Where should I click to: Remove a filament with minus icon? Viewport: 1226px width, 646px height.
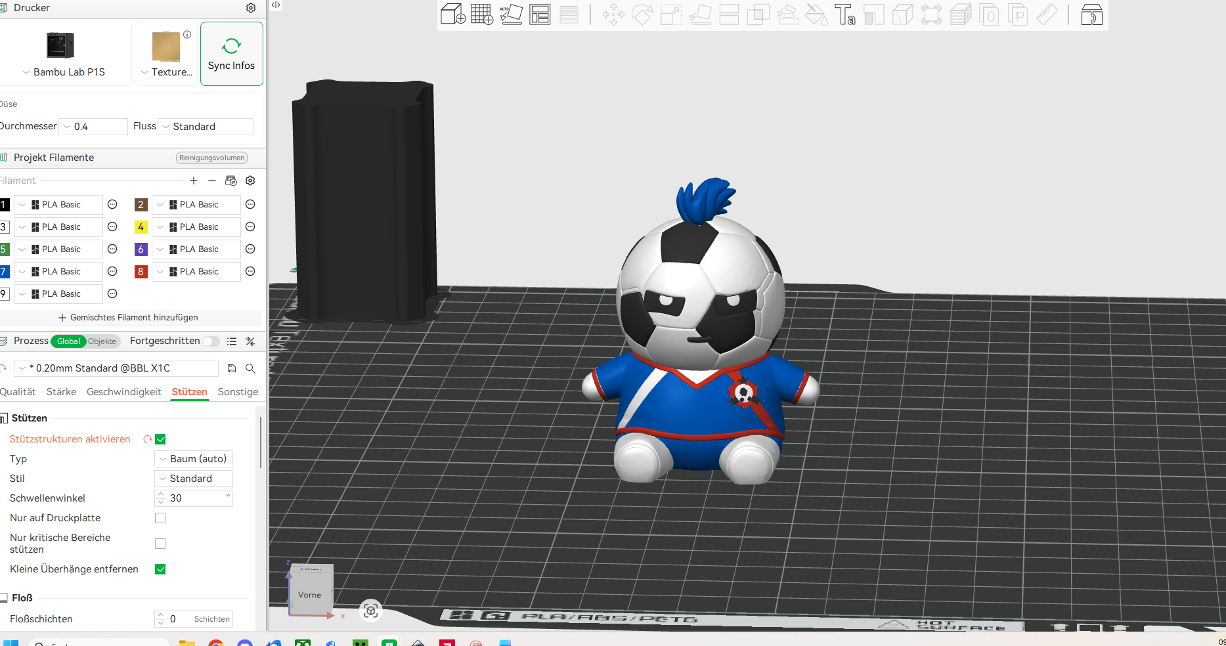pyautogui.click(x=212, y=181)
